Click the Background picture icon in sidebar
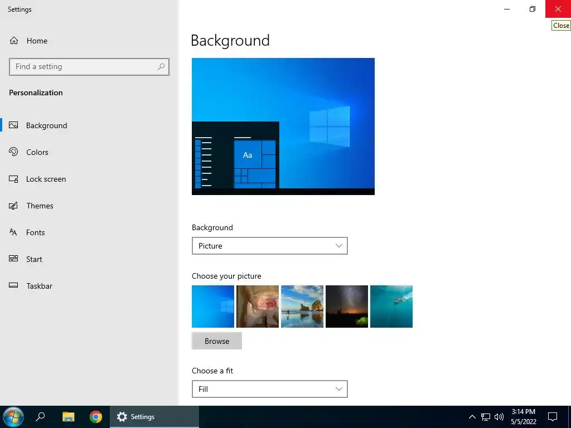The width and height of the screenshot is (571, 428). click(13, 125)
